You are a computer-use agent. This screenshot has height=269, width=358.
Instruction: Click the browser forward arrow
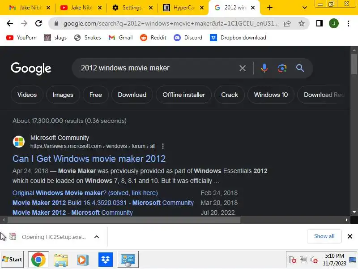point(24,23)
